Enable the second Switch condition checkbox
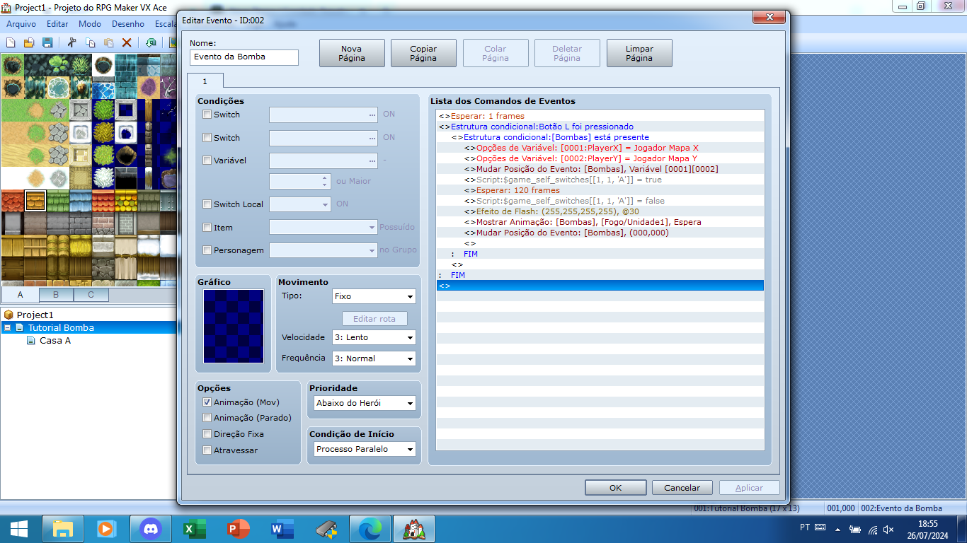The height and width of the screenshot is (543, 967). pyautogui.click(x=207, y=138)
